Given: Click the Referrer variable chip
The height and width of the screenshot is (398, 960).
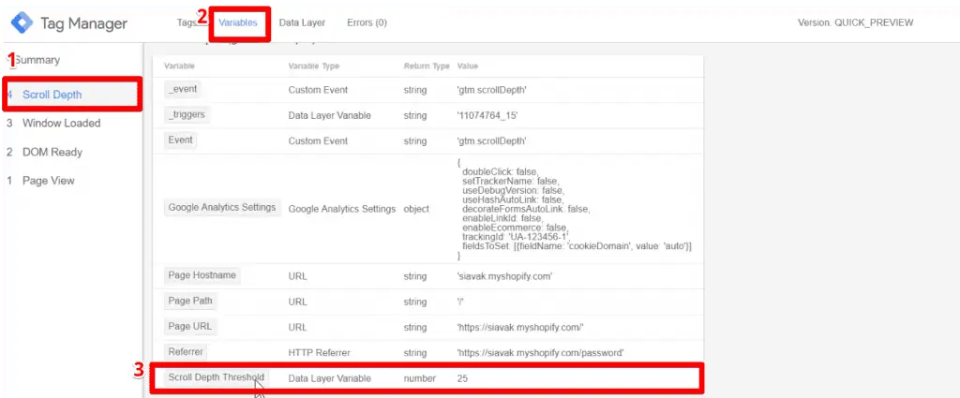Looking at the screenshot, I should tap(186, 351).
